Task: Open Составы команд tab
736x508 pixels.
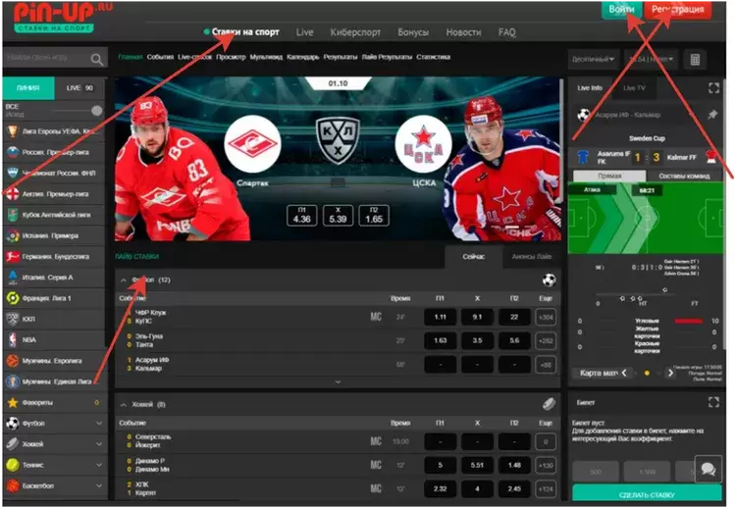Action: 684,176
